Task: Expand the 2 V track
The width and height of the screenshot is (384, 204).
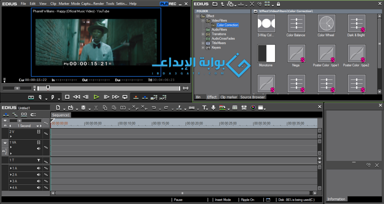Action: [x=11, y=136]
